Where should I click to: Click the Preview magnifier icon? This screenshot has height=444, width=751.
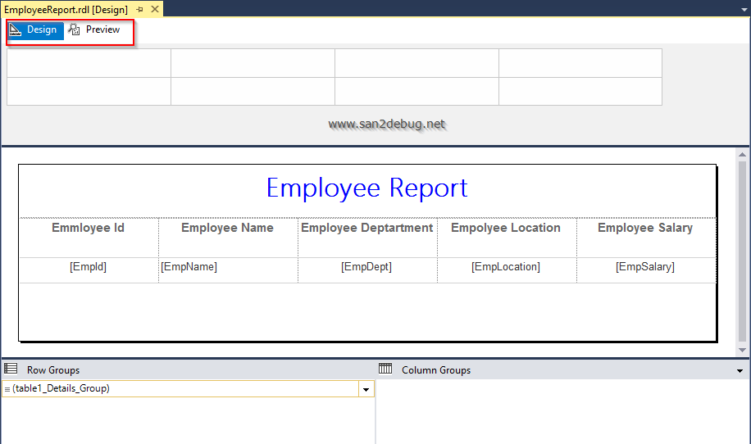(75, 30)
